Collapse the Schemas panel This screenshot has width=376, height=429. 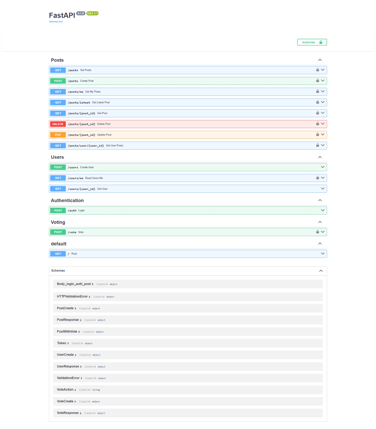(x=321, y=271)
